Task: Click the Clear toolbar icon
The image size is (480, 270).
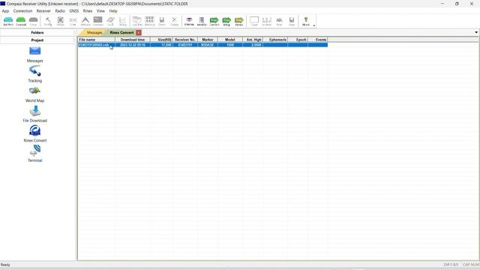Action: (x=254, y=21)
